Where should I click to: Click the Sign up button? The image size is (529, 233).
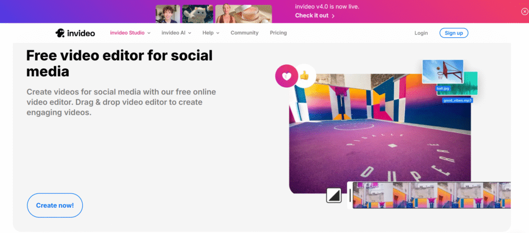[x=454, y=33]
